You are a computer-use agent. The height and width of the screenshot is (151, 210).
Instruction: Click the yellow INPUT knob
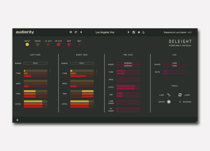coord(27,44)
